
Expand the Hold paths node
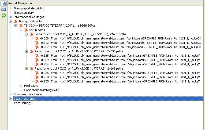coord(21,86)
